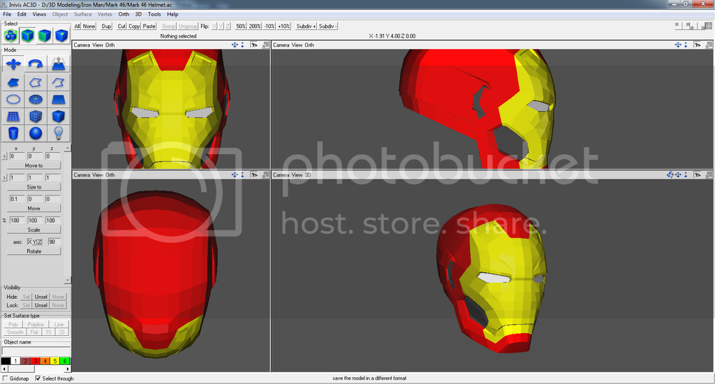Click the Rotate button

pos(34,251)
